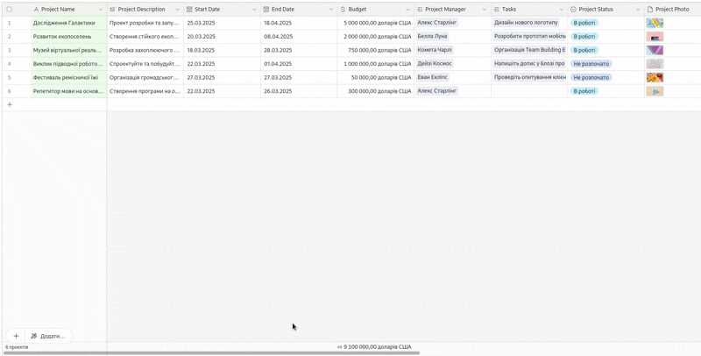
Task: Open the photo thumbnail in row 4
Action: tap(655, 64)
